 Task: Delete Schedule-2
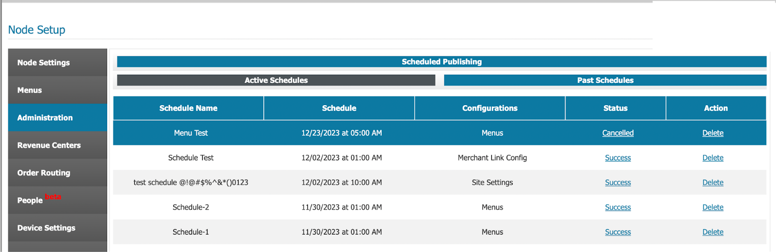(x=713, y=207)
